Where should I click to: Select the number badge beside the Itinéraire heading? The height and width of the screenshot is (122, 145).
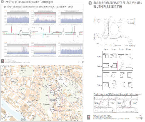click(90, 3)
